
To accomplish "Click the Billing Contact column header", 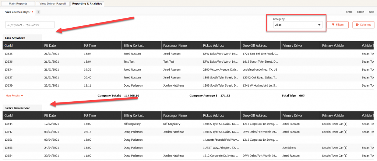I will click(x=134, y=46).
